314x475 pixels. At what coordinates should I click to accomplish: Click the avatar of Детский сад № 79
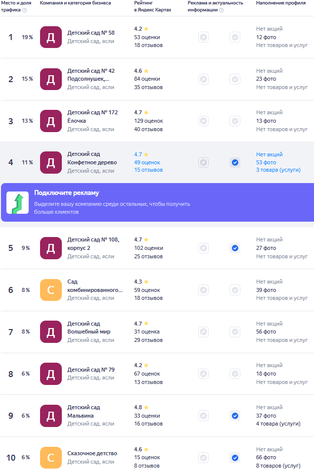[x=51, y=374]
